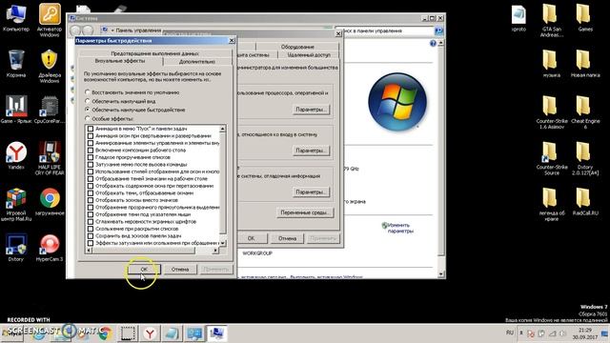Switch to Визуальные эффекты tab
This screenshot has height=343, width=610.
(x=120, y=61)
